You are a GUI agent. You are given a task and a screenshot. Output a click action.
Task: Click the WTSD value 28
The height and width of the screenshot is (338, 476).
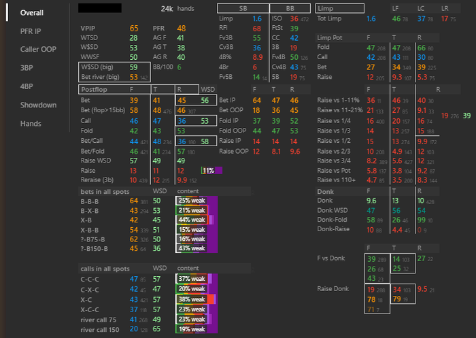click(133, 38)
